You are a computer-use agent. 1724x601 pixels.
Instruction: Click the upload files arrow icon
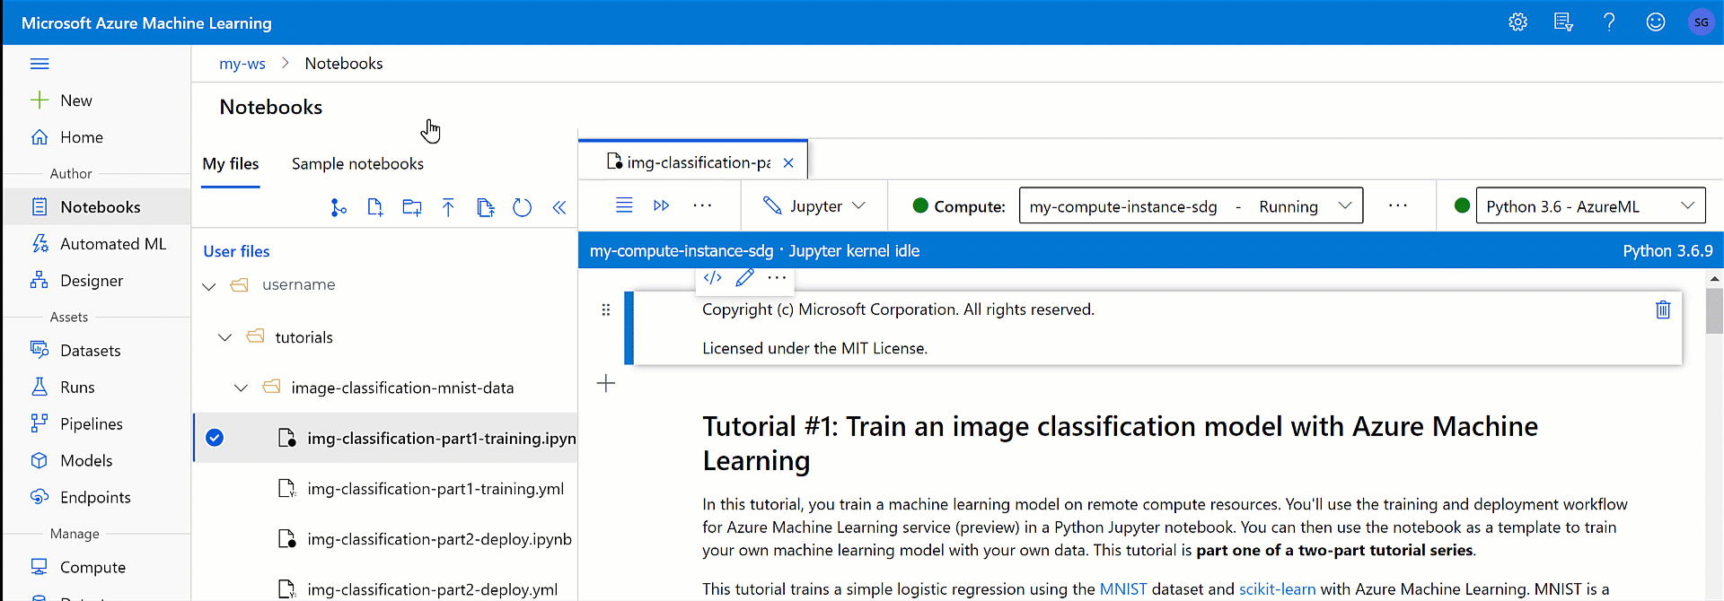tap(448, 208)
